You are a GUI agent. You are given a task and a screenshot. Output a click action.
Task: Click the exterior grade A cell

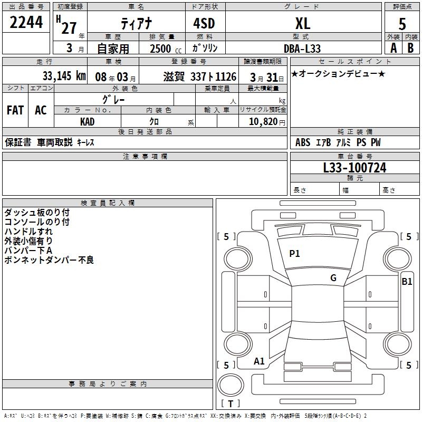coord(393,47)
